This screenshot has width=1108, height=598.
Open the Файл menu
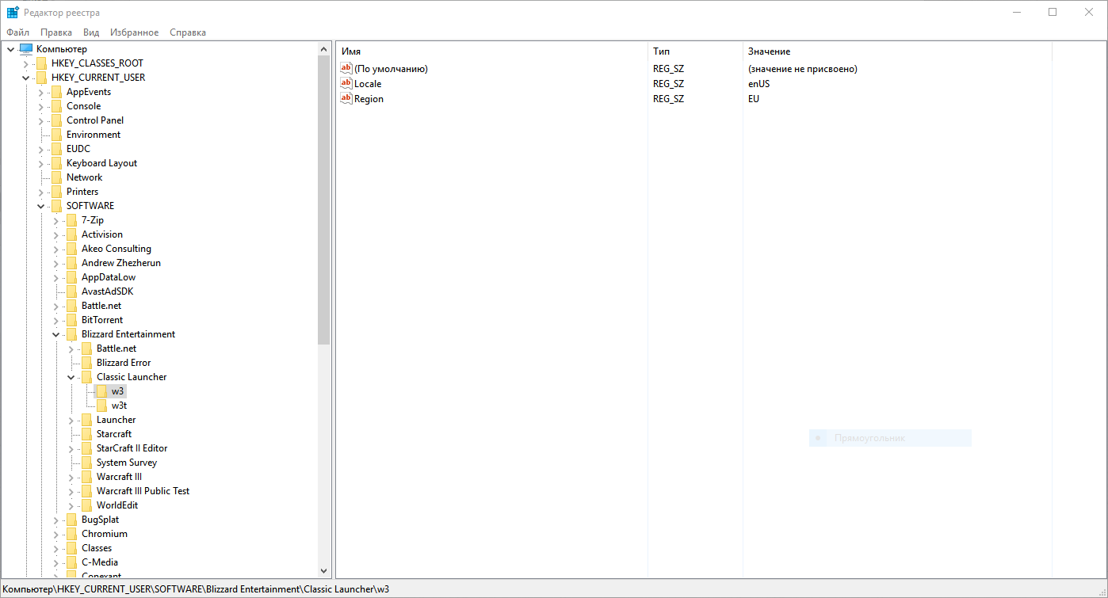click(17, 32)
